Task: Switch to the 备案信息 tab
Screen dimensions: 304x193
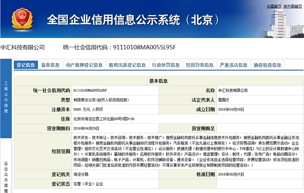Action: 50,65
